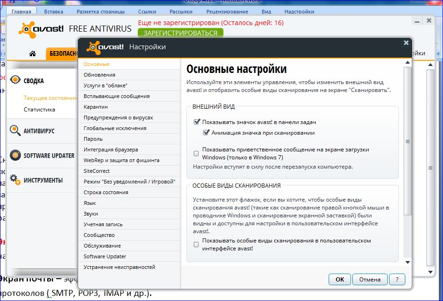The height and width of the screenshot is (301, 443).
Task: Open Пароль settings category
Action: point(129,139)
